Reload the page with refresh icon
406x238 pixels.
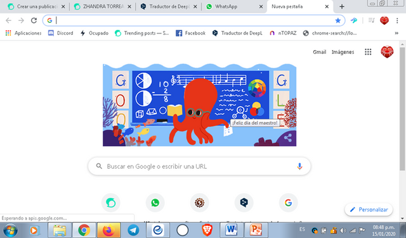click(x=34, y=20)
